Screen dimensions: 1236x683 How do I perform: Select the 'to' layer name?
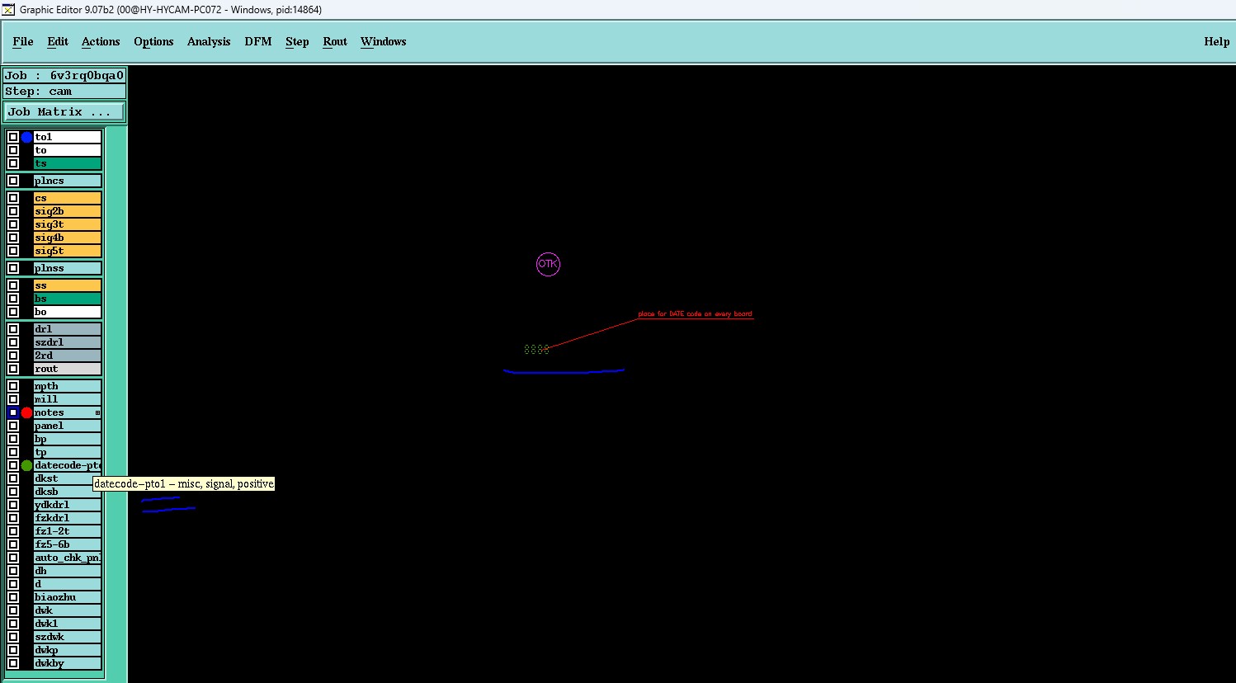coord(68,150)
